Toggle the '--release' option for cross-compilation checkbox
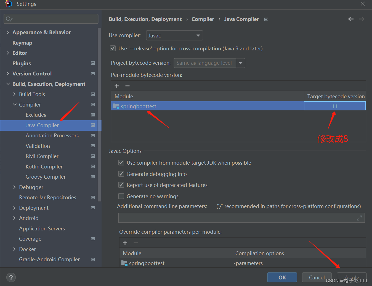Image resolution: width=372 pixels, height=286 pixels. tap(113, 48)
